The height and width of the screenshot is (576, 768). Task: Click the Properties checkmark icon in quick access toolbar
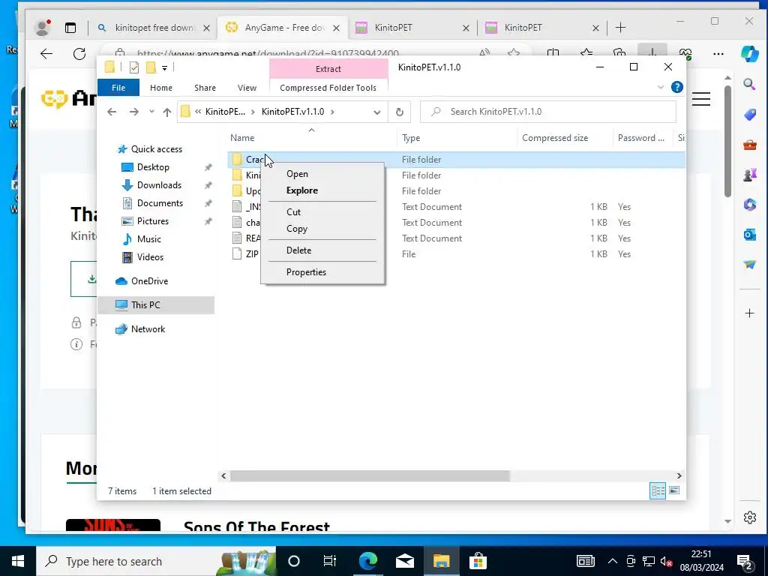134,67
